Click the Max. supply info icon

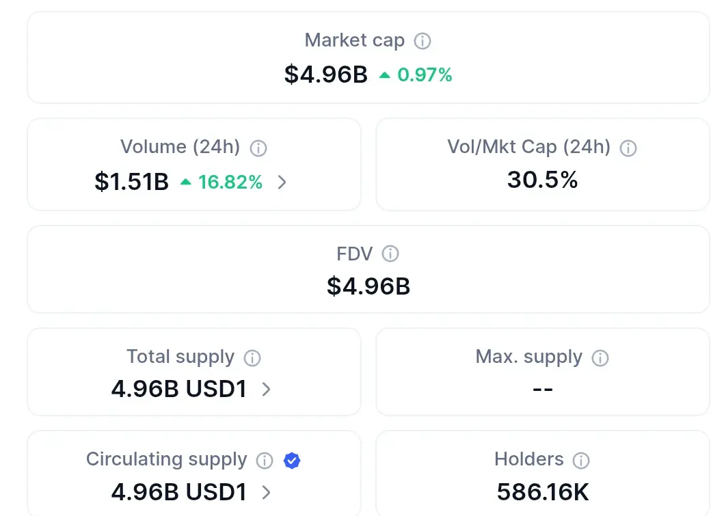600,357
